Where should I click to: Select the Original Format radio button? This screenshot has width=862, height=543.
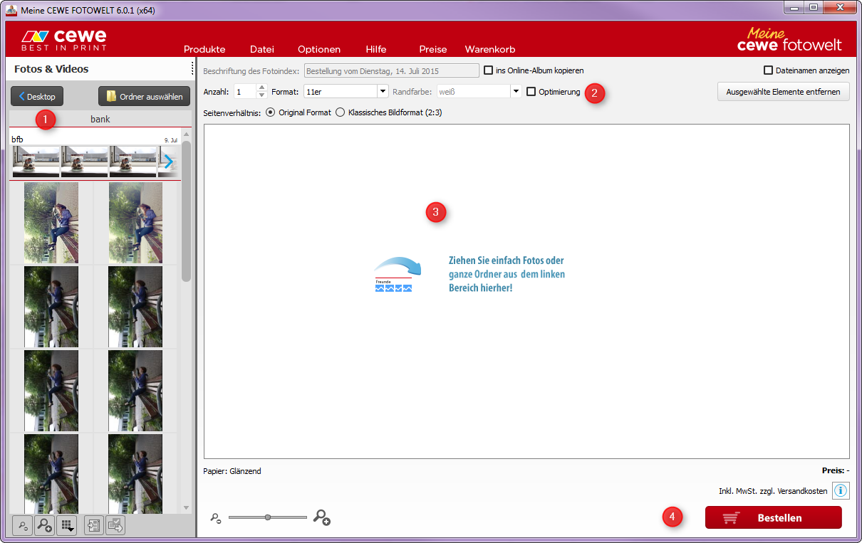coord(270,112)
